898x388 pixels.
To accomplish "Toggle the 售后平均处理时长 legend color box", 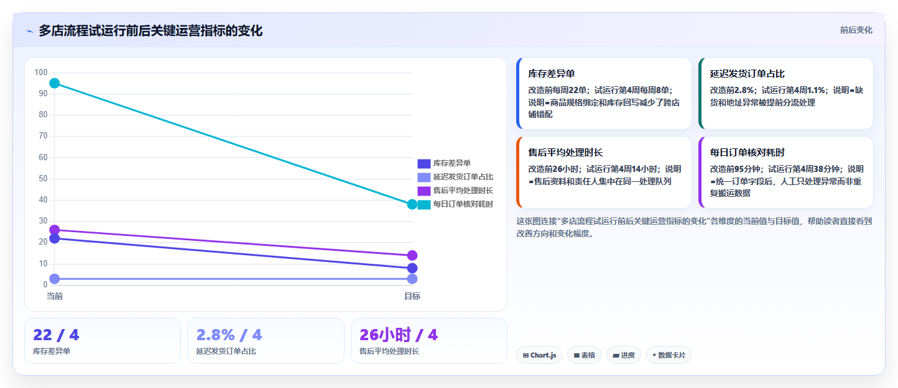I will tap(424, 191).
